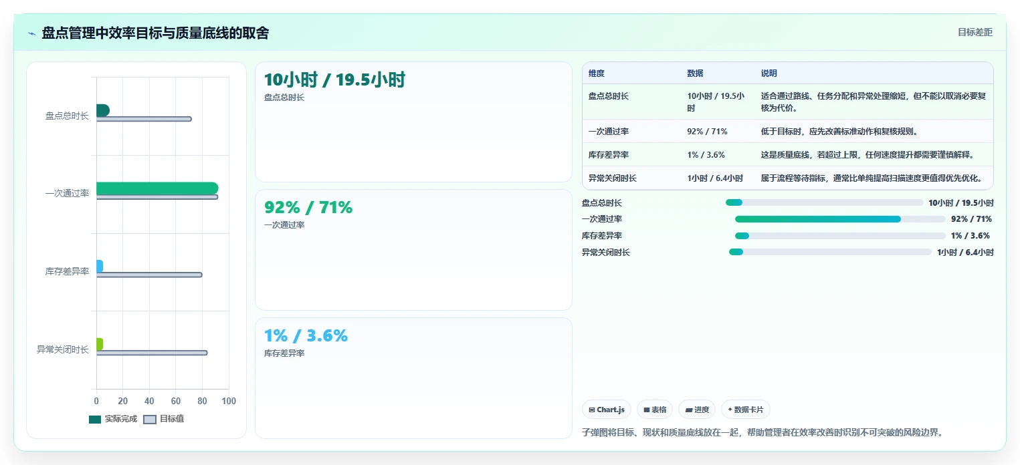Open the 92% / 71% data card

point(413,250)
